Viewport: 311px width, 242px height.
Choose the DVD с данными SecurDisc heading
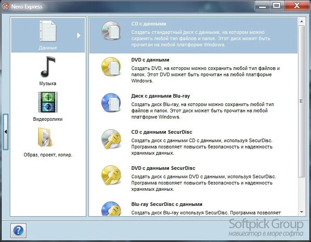coord(163,168)
